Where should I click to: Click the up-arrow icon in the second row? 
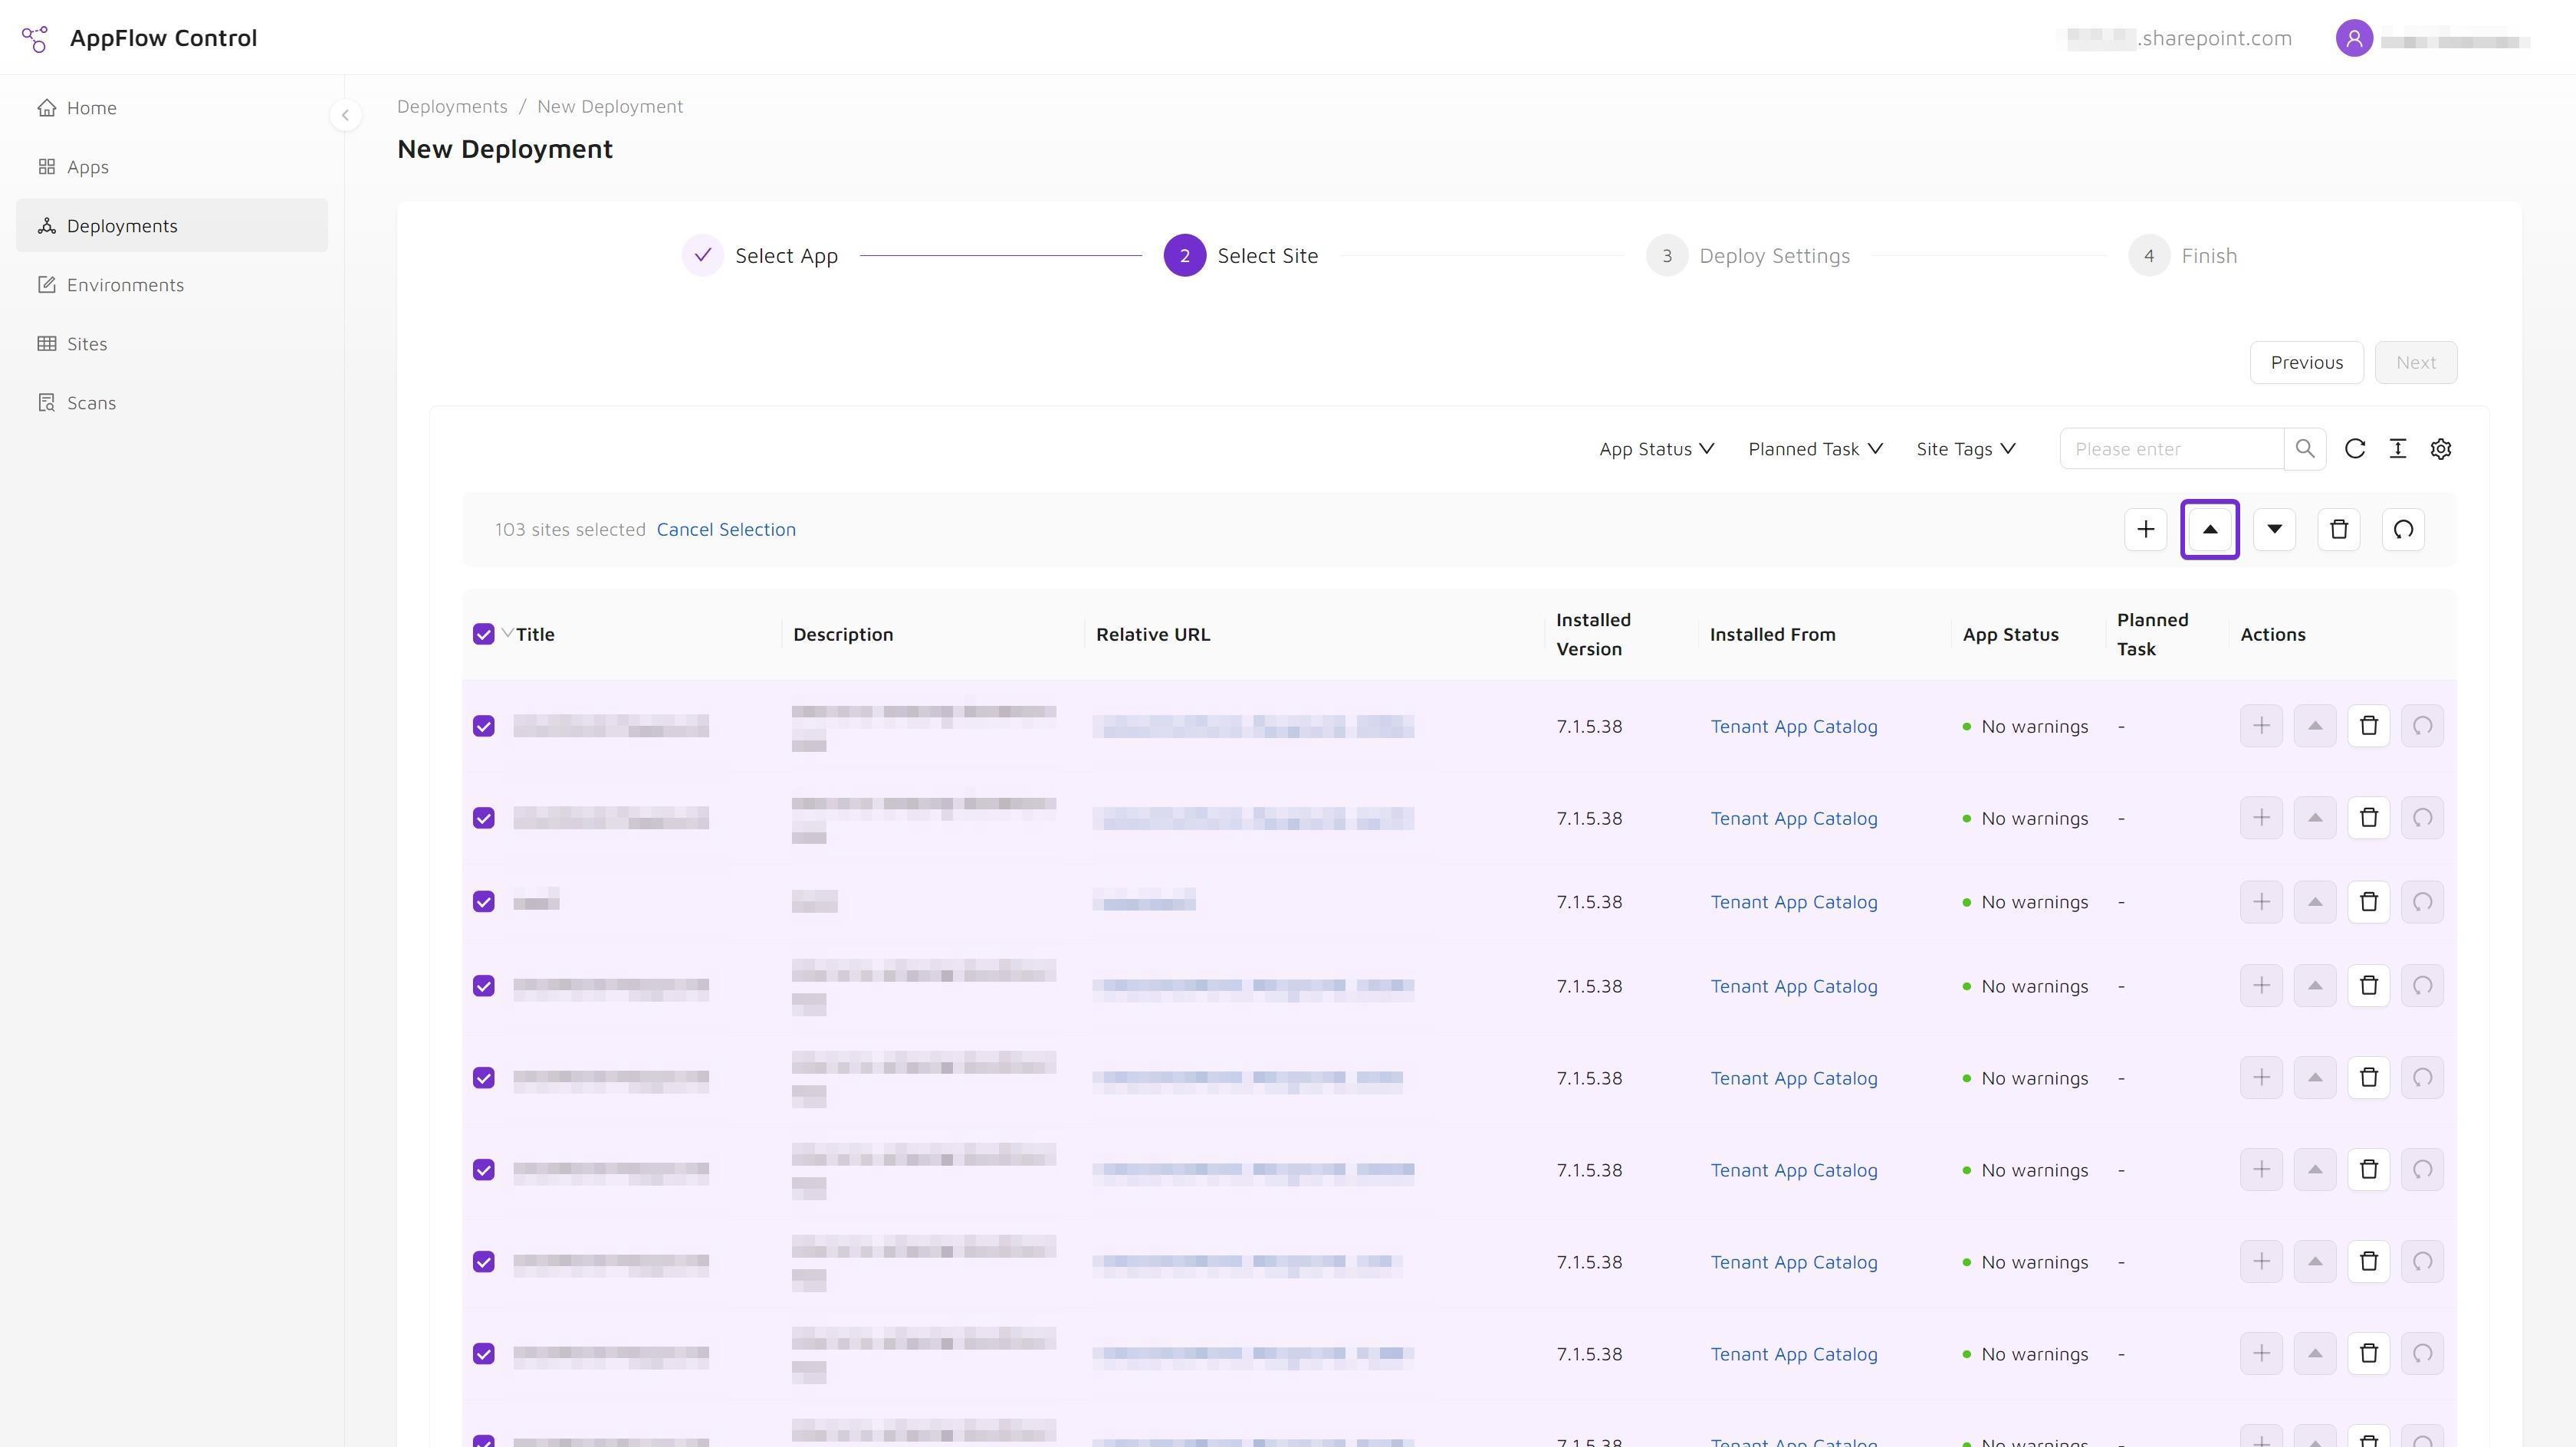2315,818
